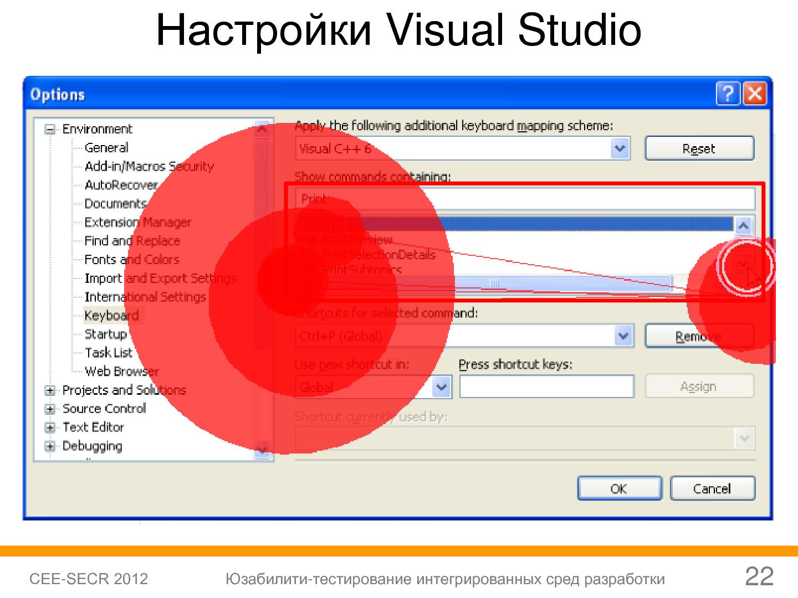Open Web Browser settings
Viewport: 798px width, 598px height.
pos(122,372)
